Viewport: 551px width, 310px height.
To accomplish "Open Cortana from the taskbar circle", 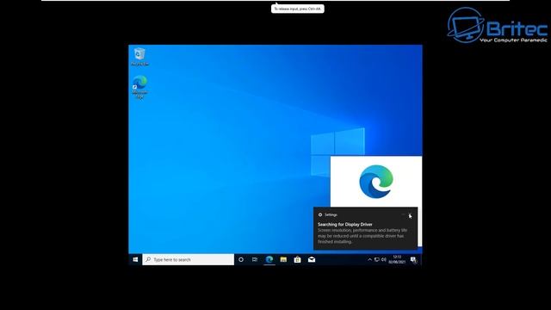I will pos(241,260).
